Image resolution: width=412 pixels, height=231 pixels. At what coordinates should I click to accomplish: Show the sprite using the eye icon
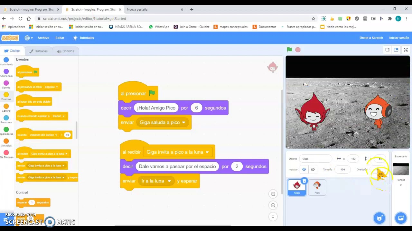pos(304,169)
